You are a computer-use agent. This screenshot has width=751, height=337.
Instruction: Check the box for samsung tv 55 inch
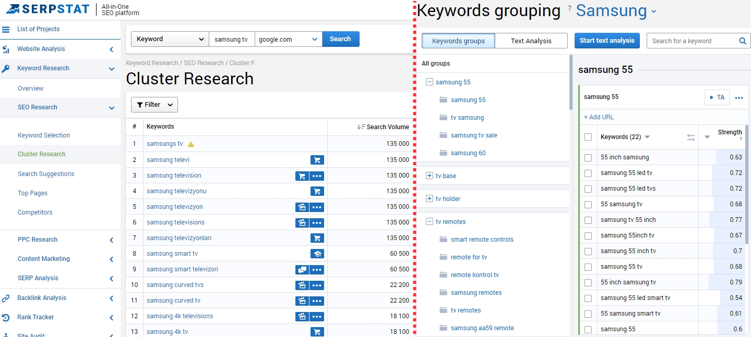tap(588, 220)
